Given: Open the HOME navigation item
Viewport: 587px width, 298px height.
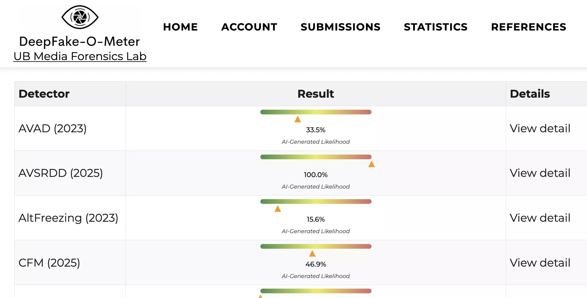Looking at the screenshot, I should point(180,27).
